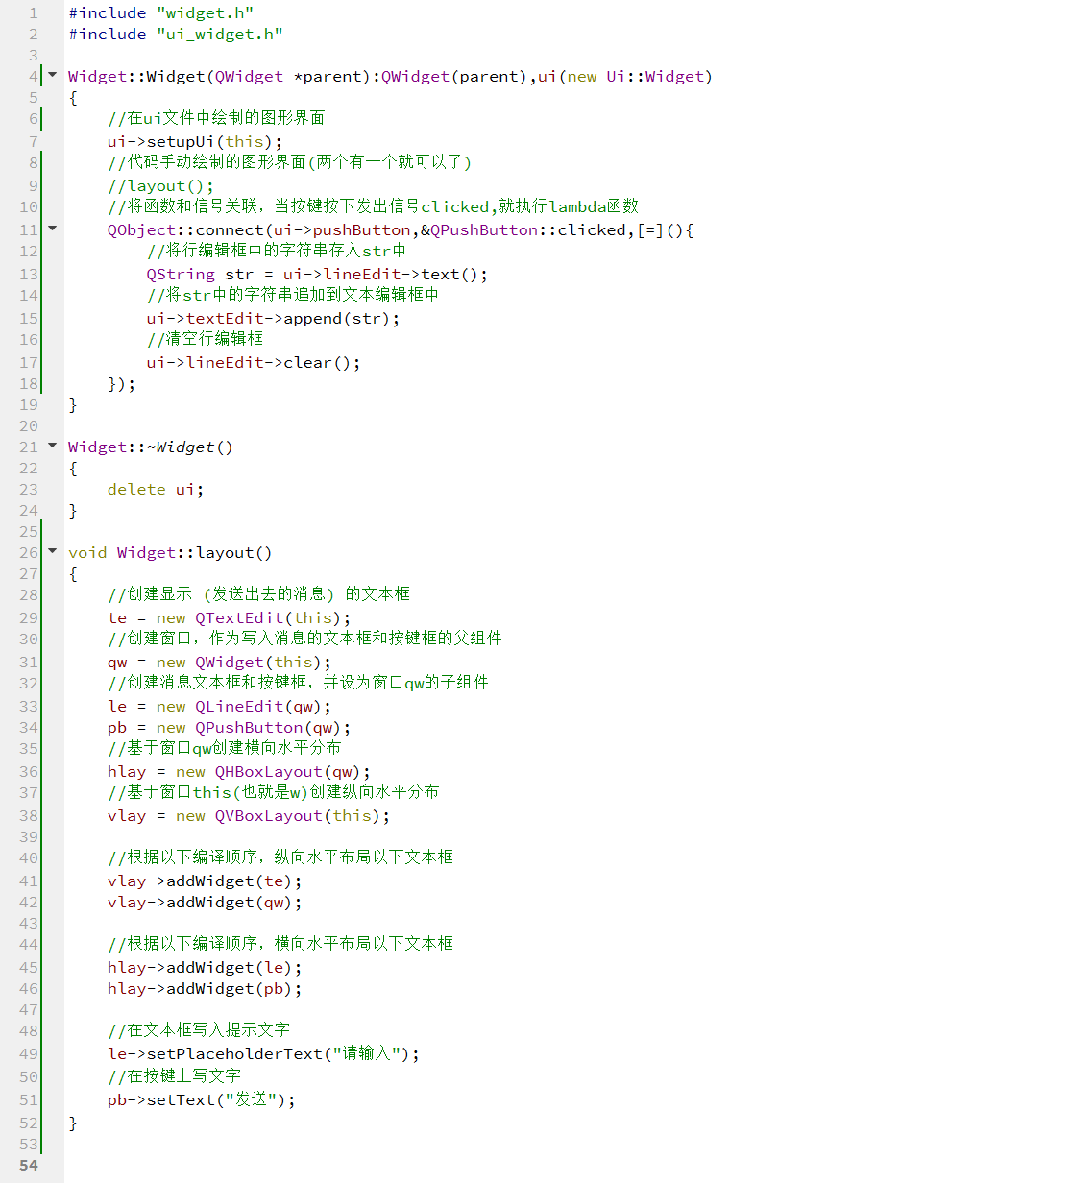Click QWidget(this) on the qw line
This screenshot has width=1070, height=1183.
pos(259,662)
